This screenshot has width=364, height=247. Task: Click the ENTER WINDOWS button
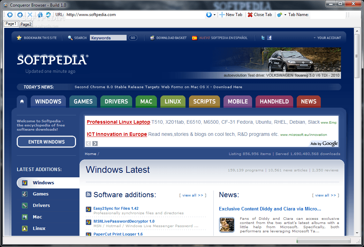click(x=46, y=142)
